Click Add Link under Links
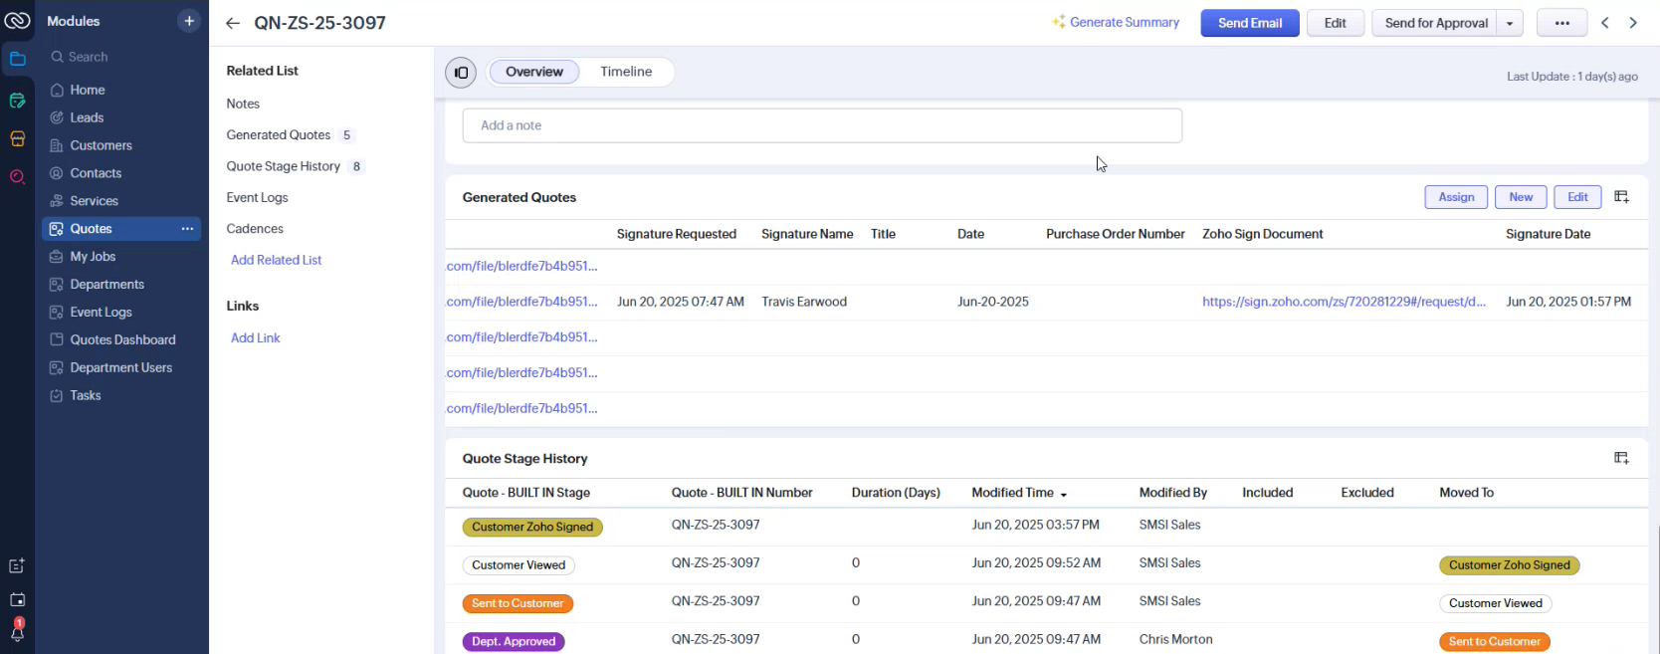This screenshot has width=1660, height=654. coord(255,338)
